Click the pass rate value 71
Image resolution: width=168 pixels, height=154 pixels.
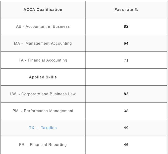(126, 60)
